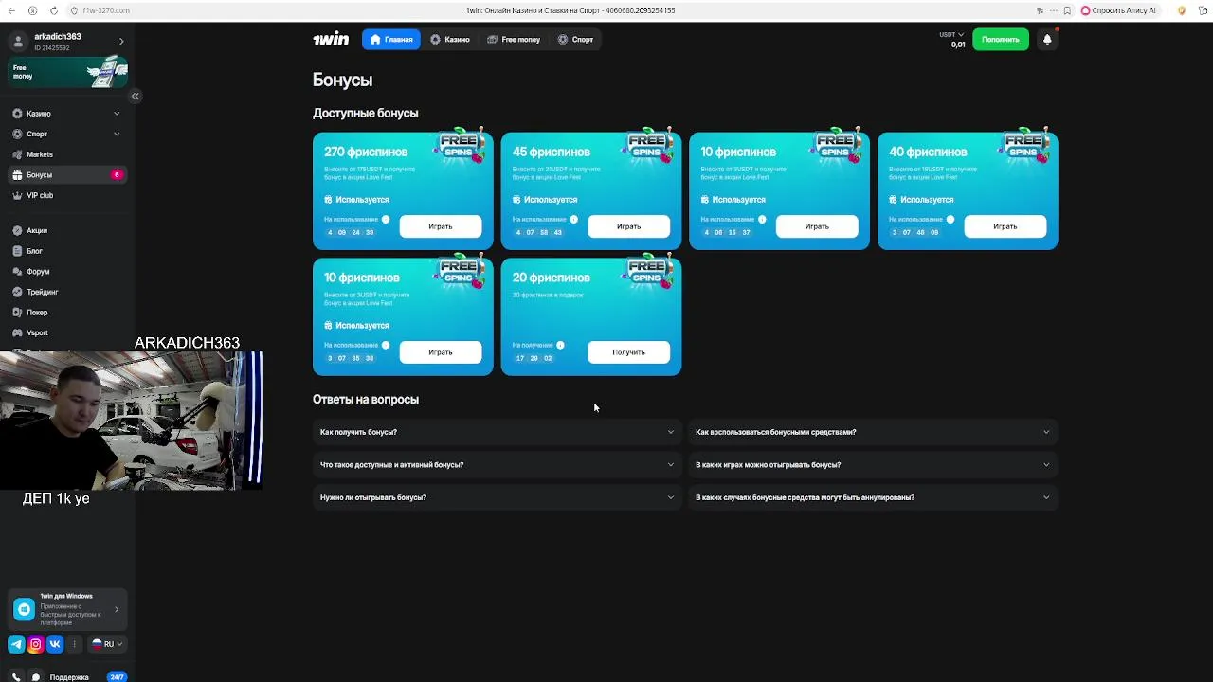The width and height of the screenshot is (1213, 682).
Task: Expand "В каких случаях бонусные средства могут быть аннулированы?"
Action: (x=873, y=497)
